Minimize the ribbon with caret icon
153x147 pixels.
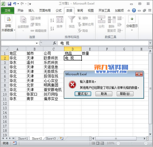coord(129,11)
